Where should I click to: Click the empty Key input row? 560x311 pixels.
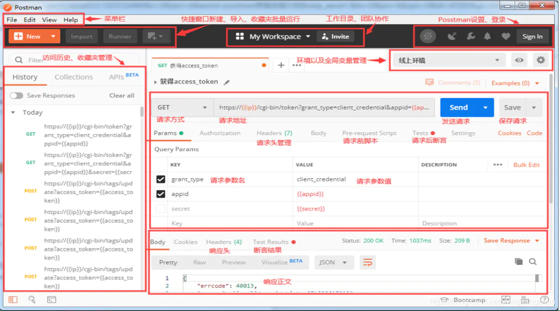tap(230, 223)
